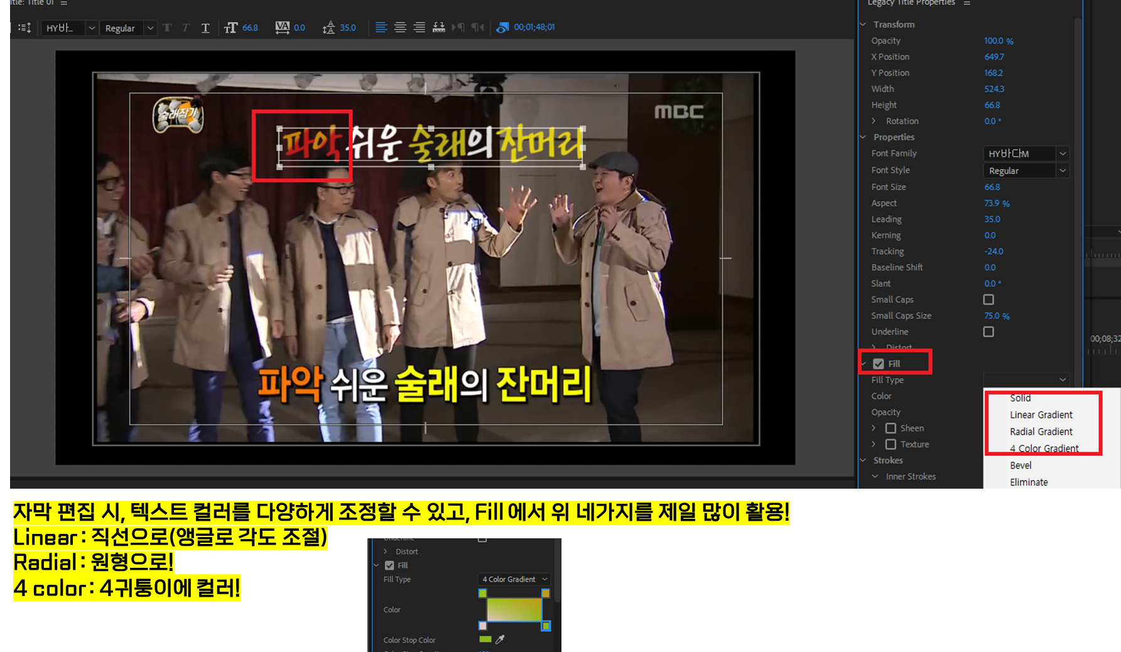Viewport: 1121px width, 652px height.
Task: Select top-right color stop of 4 color gradient
Action: point(546,593)
